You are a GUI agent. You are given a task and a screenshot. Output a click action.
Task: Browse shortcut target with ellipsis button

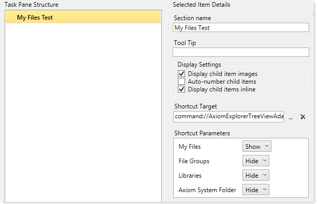point(291,118)
